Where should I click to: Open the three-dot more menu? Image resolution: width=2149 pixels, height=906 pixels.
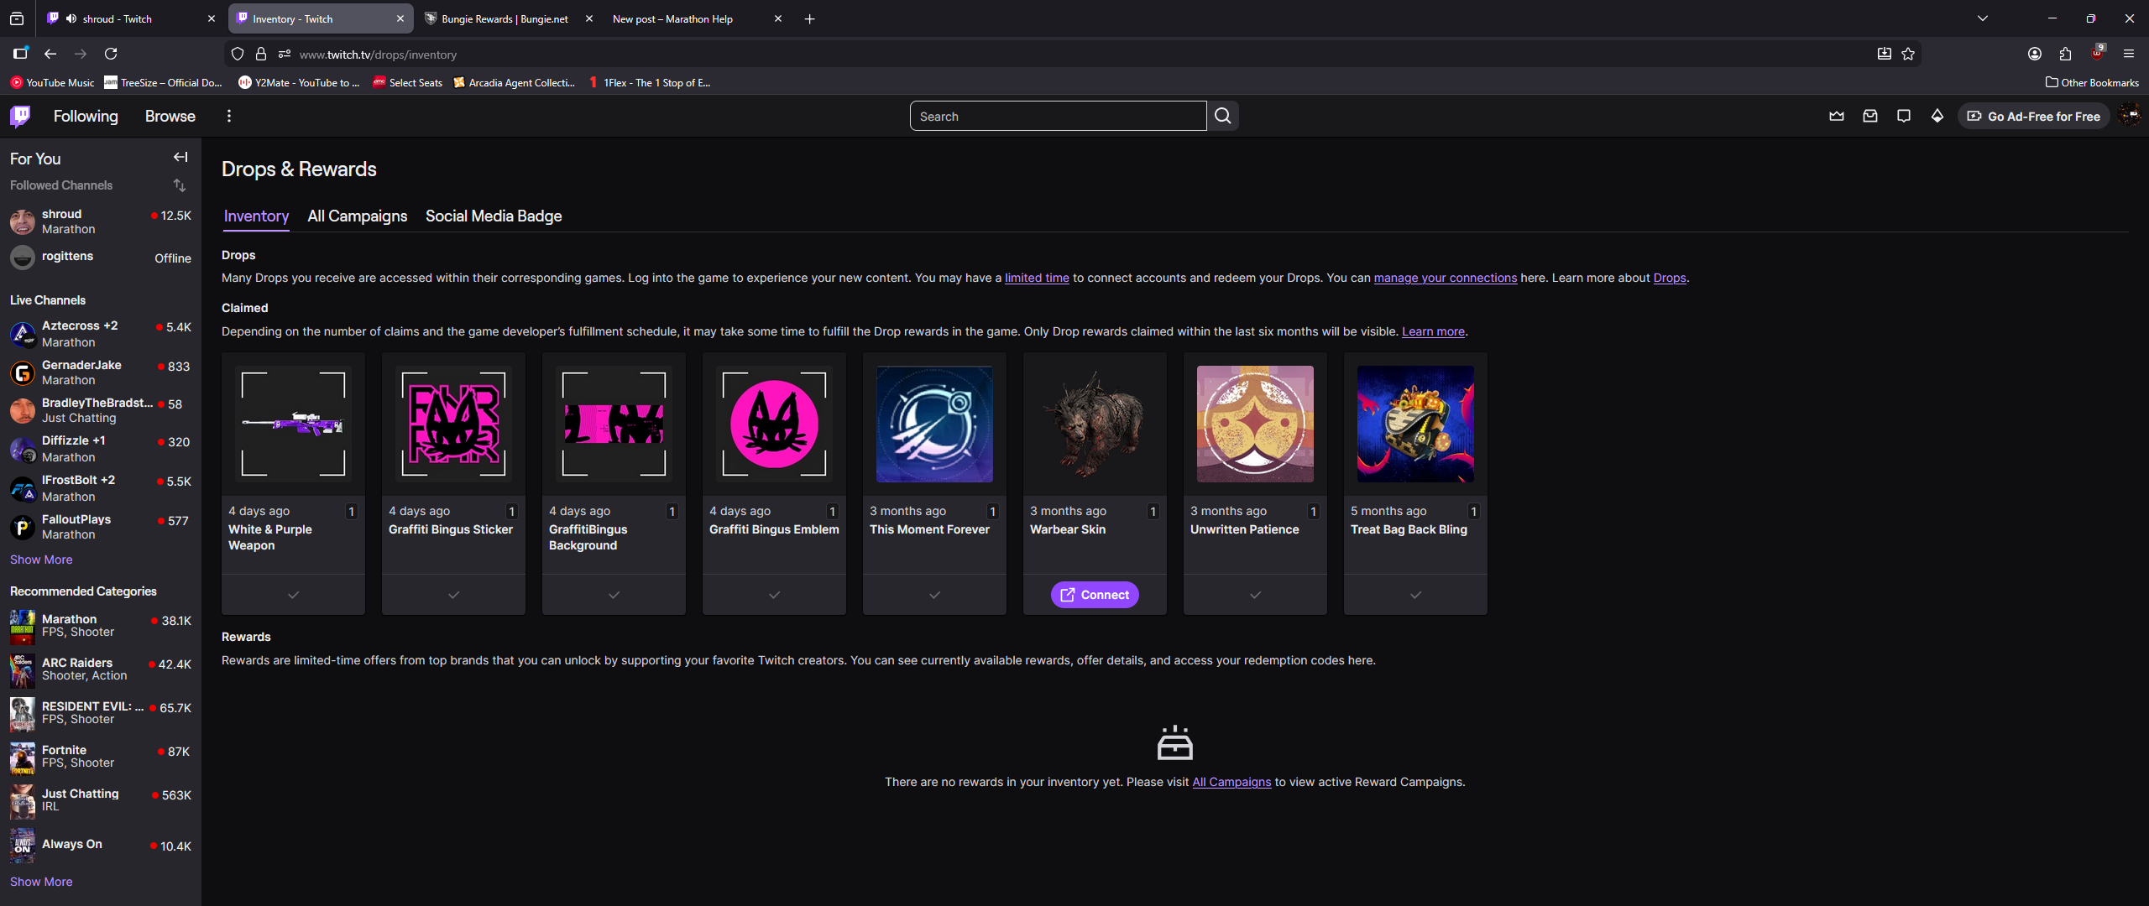[x=229, y=117]
